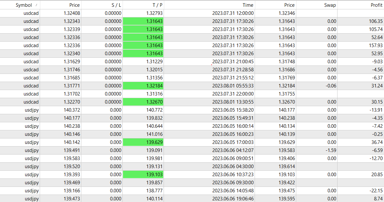This screenshot has width=384, height=202.
Task: Select the T/P value 139.091
Action: click(154, 151)
